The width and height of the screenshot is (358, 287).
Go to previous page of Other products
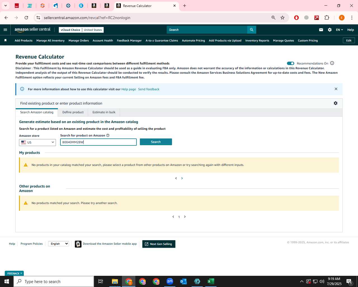pos(173,217)
